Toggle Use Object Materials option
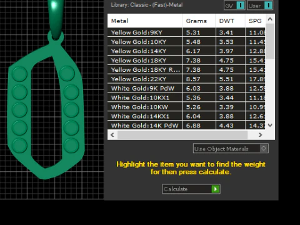The width and height of the screenshot is (300, 225). [x=231, y=149]
